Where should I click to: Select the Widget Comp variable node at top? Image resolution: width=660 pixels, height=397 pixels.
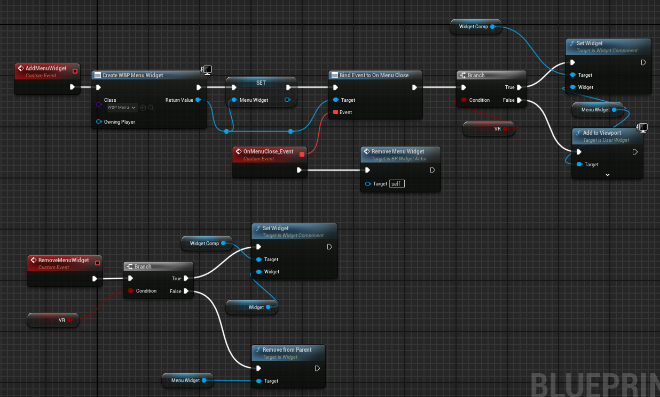click(476, 27)
